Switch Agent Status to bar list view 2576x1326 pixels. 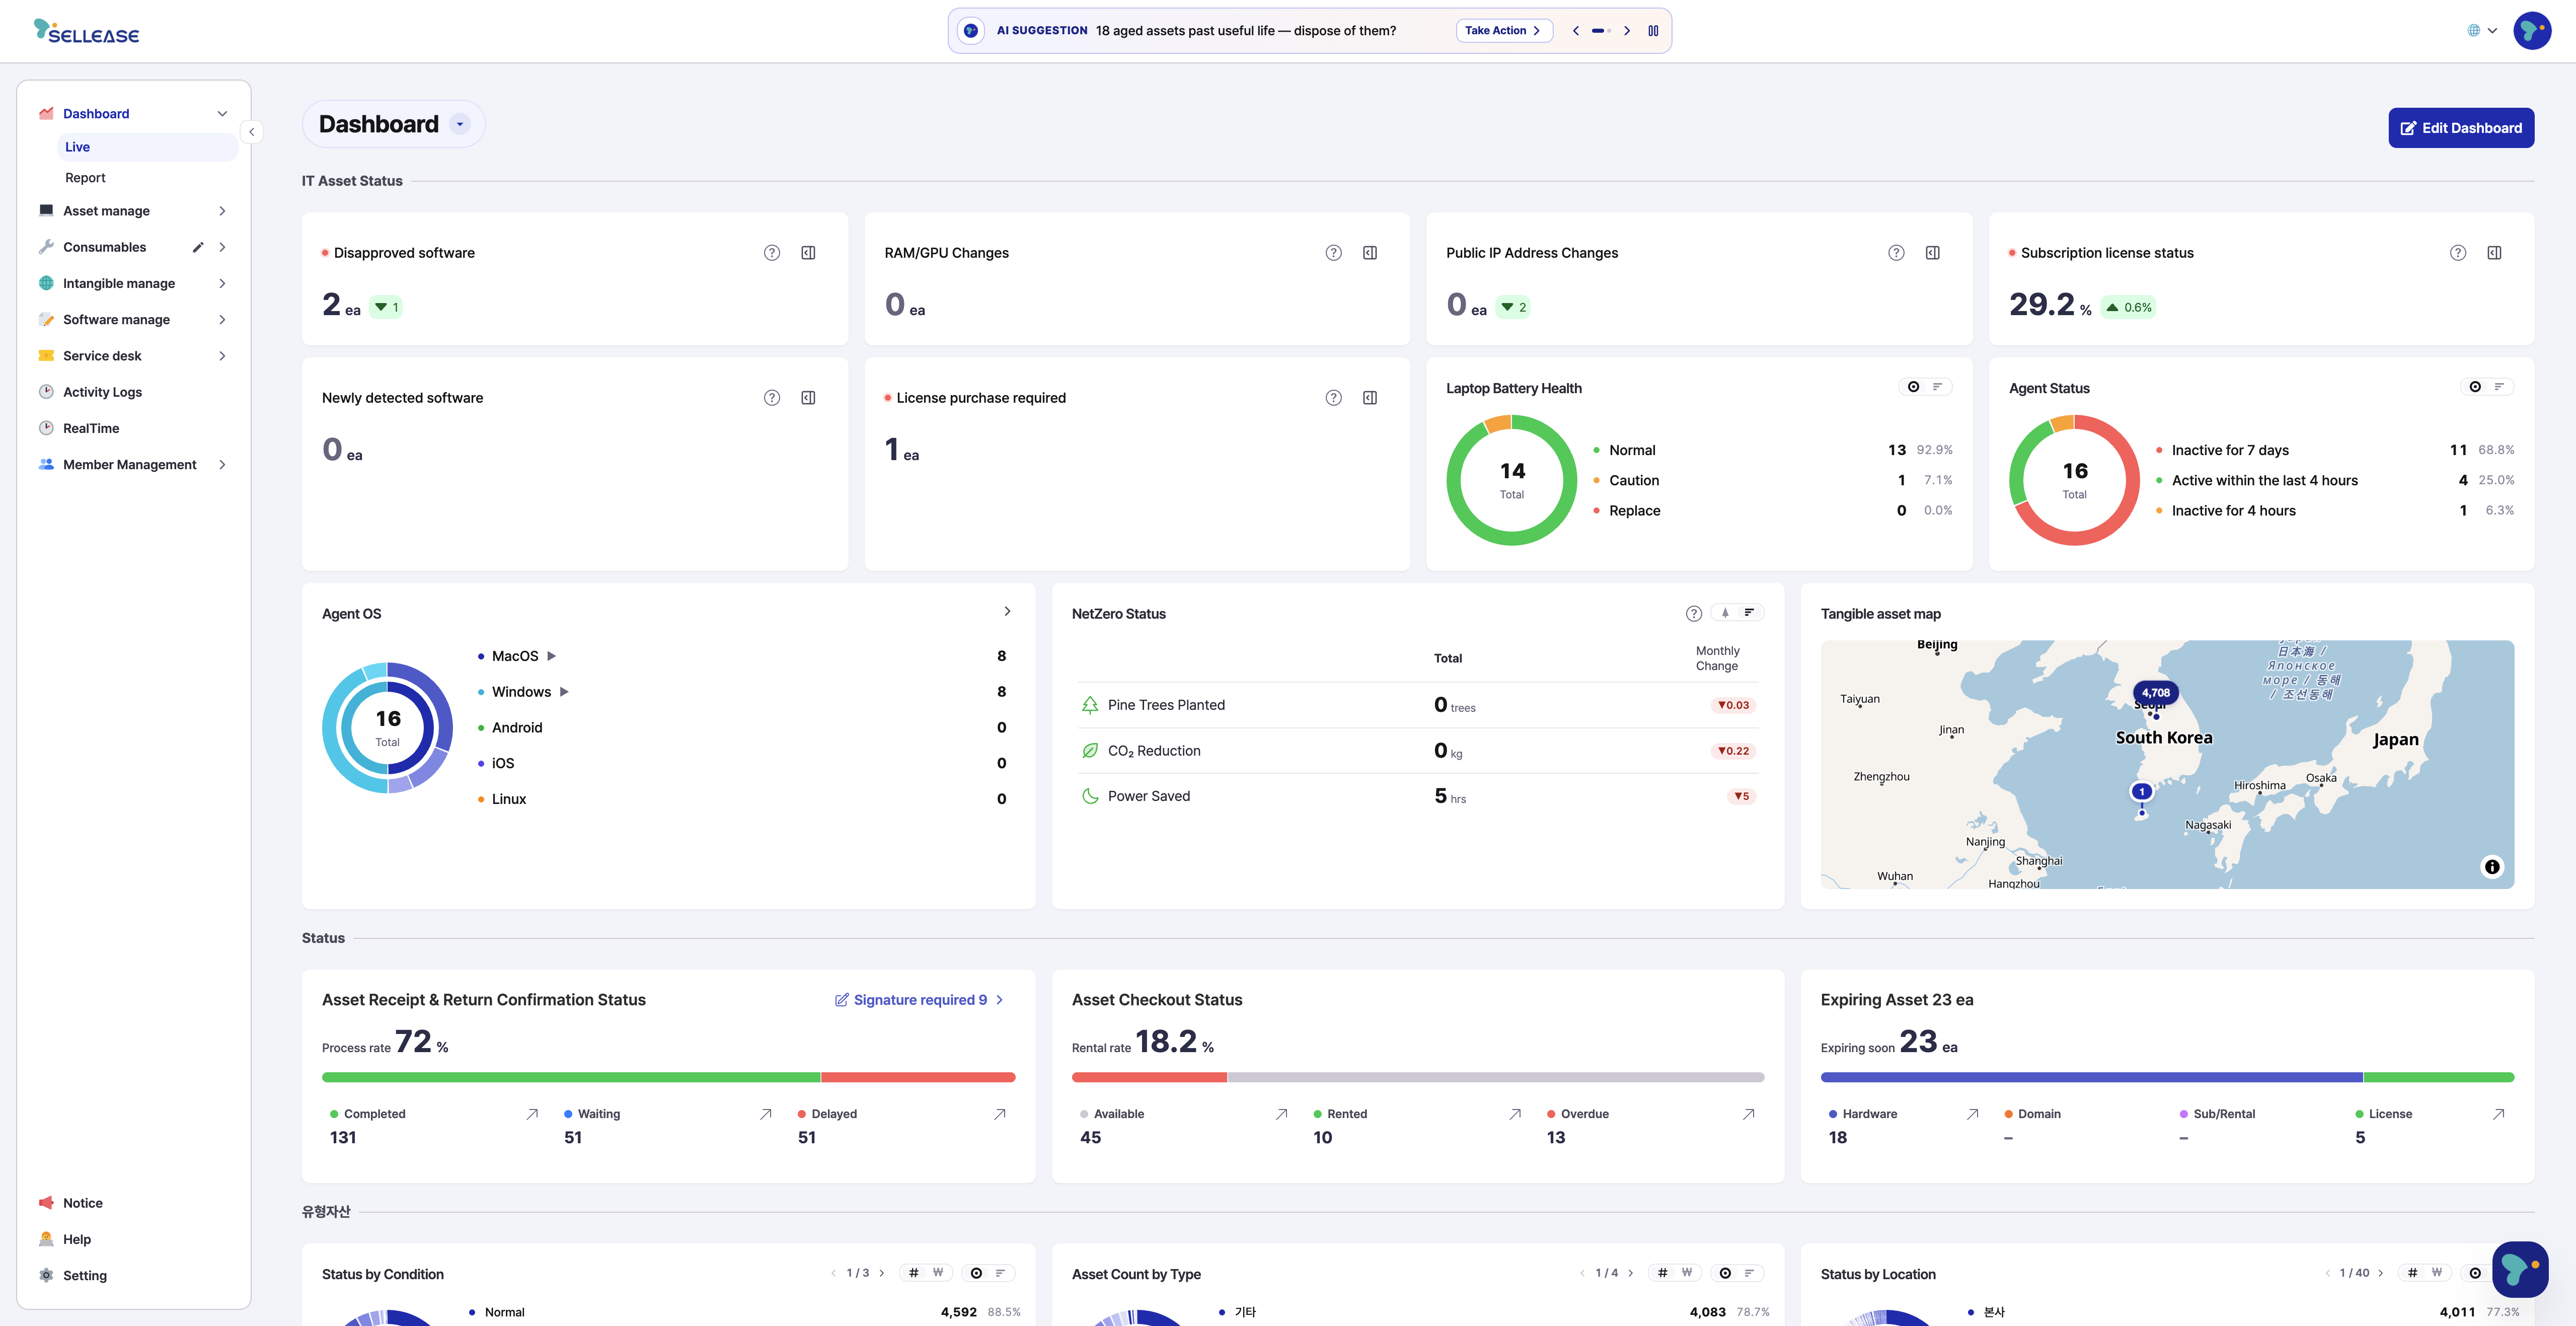coord(2500,387)
